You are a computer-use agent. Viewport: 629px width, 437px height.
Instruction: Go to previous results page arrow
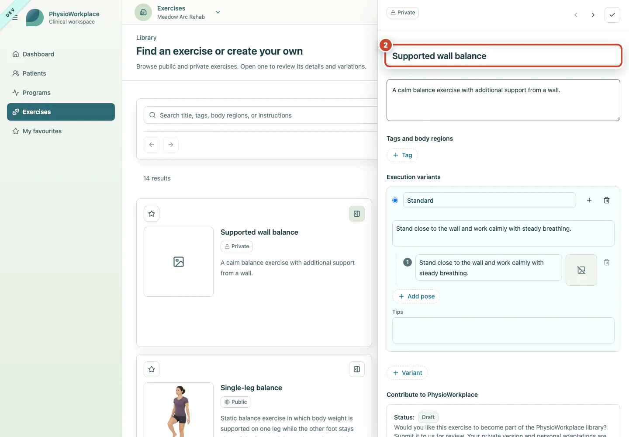pos(152,145)
